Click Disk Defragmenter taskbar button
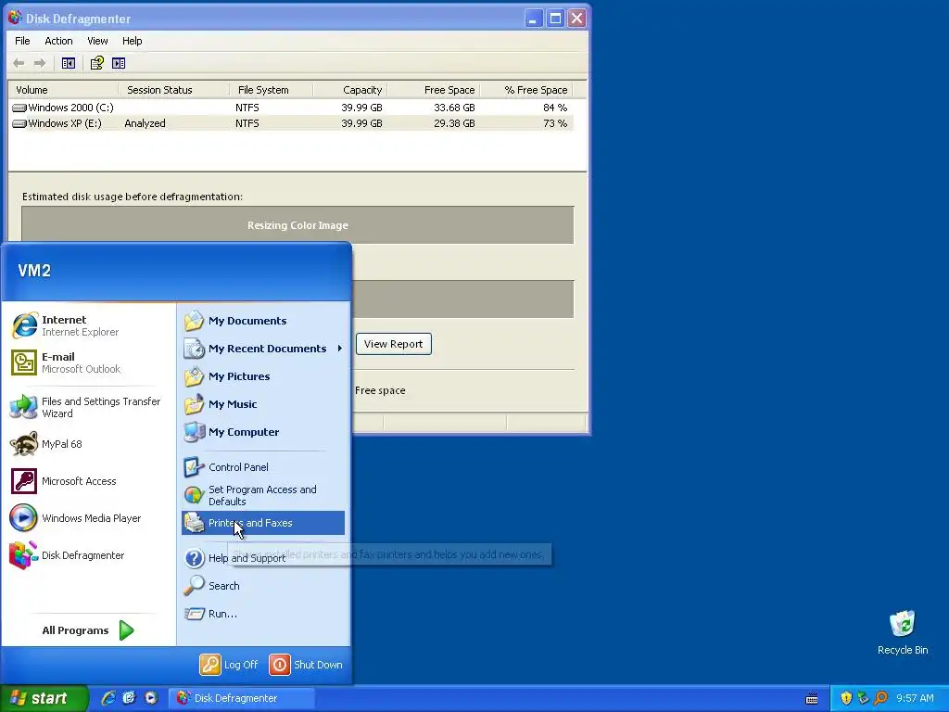Screen dimensions: 949x712 pos(242,698)
